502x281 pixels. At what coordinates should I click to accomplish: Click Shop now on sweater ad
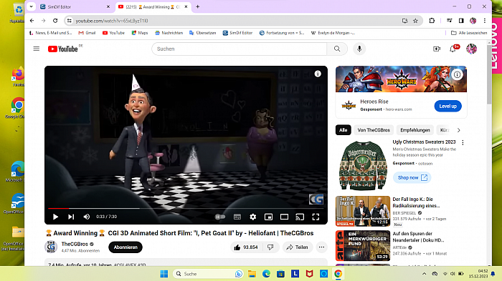(412, 177)
